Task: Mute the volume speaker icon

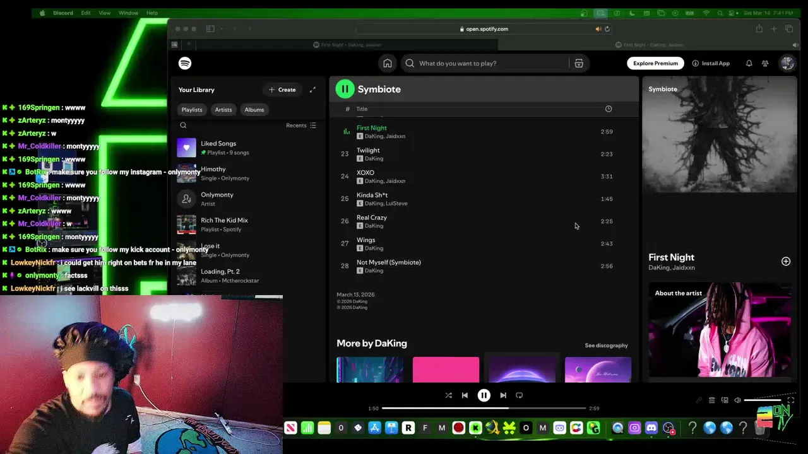Action: tap(737, 400)
